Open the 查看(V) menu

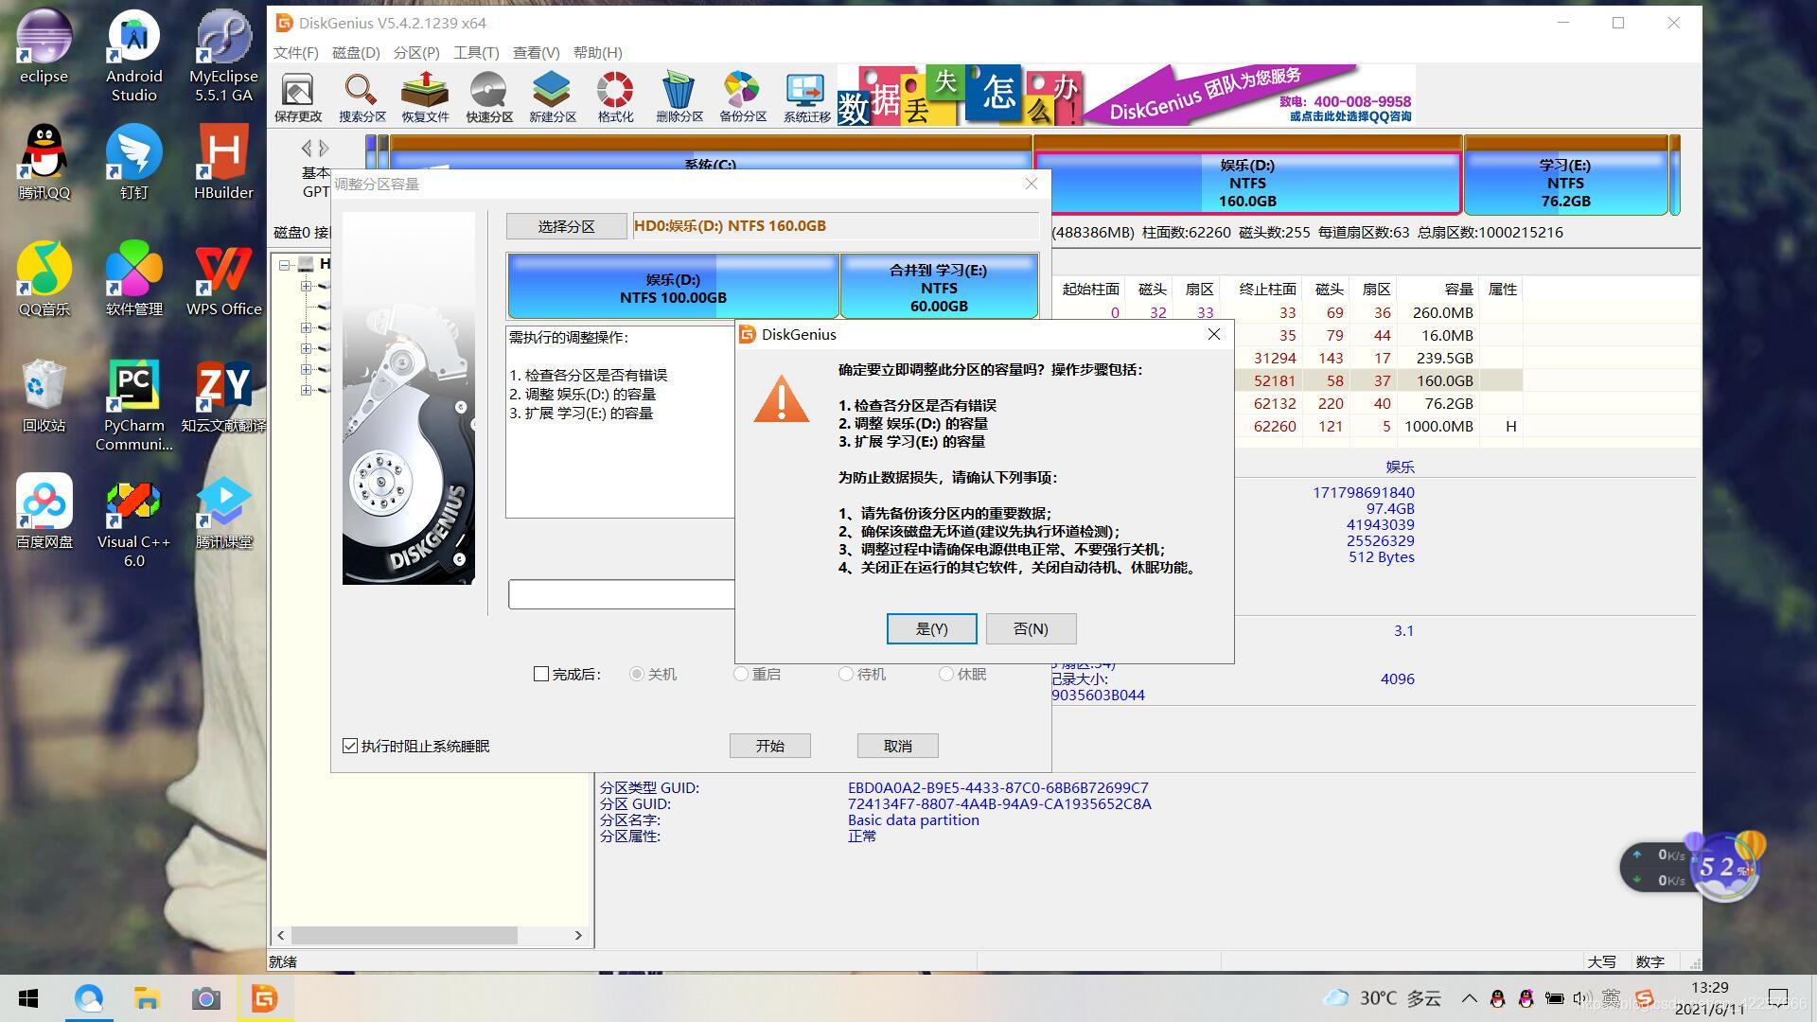[x=536, y=53]
